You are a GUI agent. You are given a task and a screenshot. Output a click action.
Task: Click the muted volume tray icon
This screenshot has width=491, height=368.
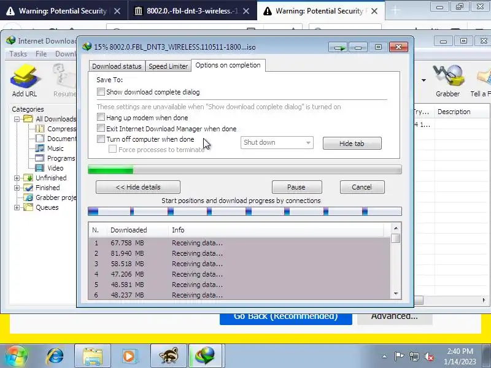429,356
